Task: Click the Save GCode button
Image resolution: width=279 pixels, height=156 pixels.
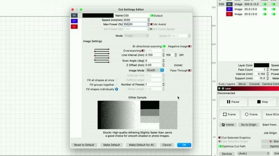Action: coord(271,114)
